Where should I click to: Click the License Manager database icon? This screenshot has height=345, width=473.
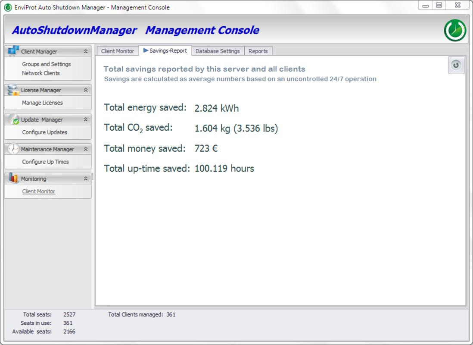coord(13,90)
